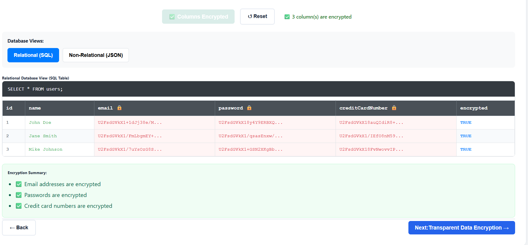Select John Doe's encrypted email cell
The height and width of the screenshot is (245, 528).
point(130,123)
